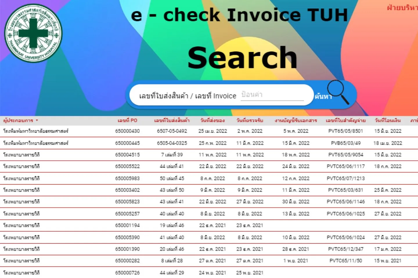Select PO number 650001194

pyautogui.click(x=127, y=225)
